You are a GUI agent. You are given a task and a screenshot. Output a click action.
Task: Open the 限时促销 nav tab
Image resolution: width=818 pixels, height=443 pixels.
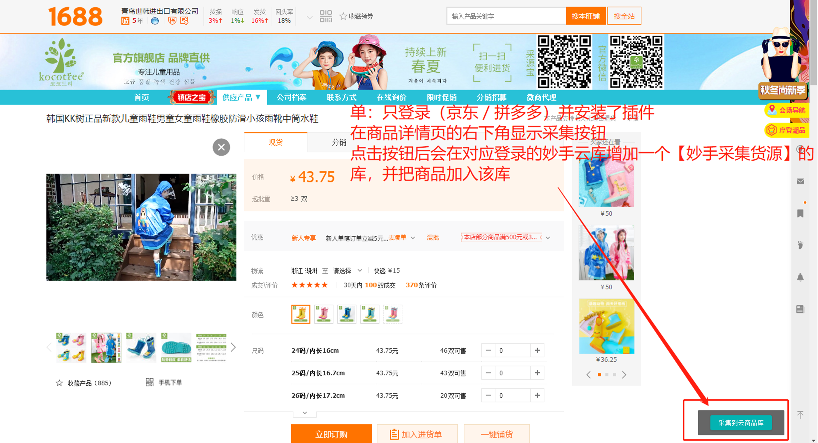pos(442,97)
